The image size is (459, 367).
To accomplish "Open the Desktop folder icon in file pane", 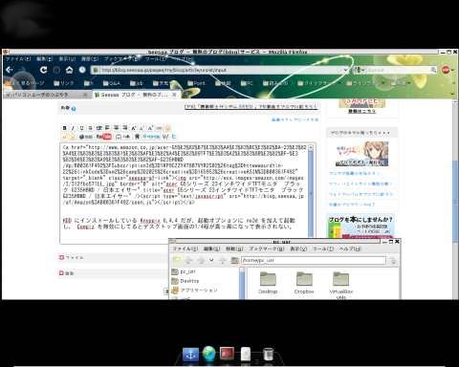I will [268, 282].
